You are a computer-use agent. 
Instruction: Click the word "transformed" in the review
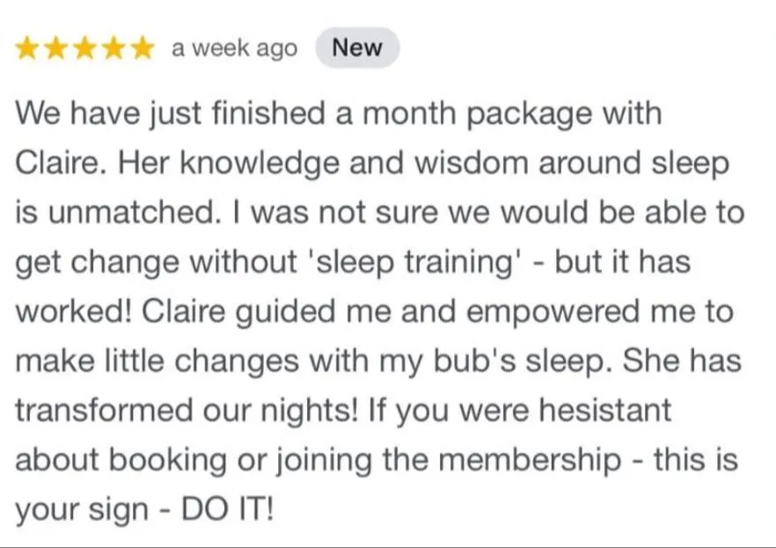point(104,412)
